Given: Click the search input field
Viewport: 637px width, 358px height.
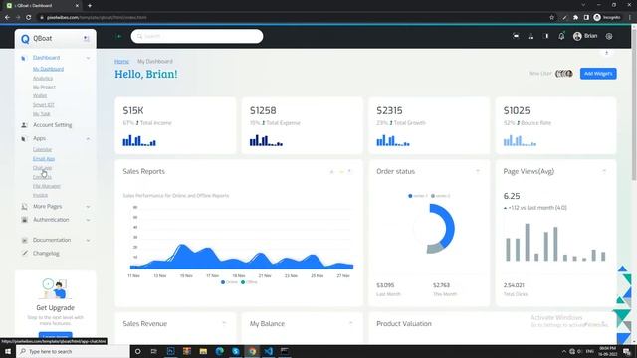Looking at the screenshot, I should tap(197, 36).
